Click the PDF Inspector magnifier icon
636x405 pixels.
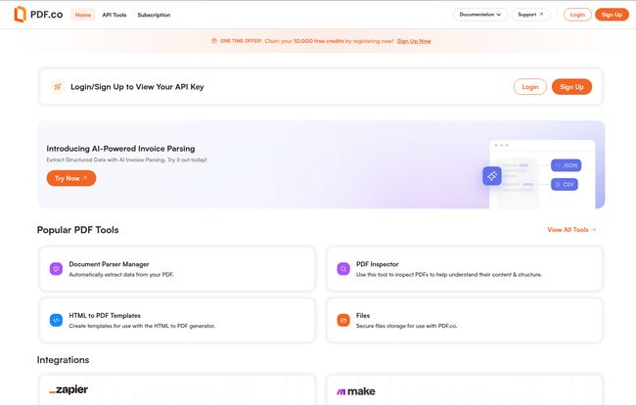[343, 268]
